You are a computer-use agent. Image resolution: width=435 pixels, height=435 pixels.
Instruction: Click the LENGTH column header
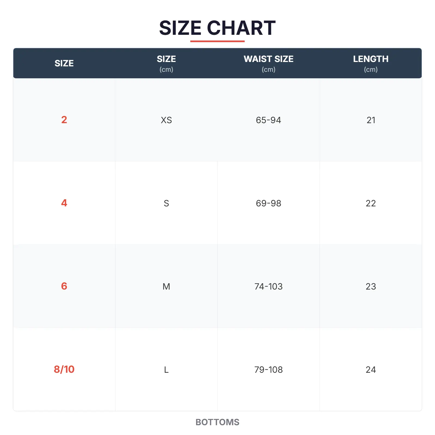(371, 63)
